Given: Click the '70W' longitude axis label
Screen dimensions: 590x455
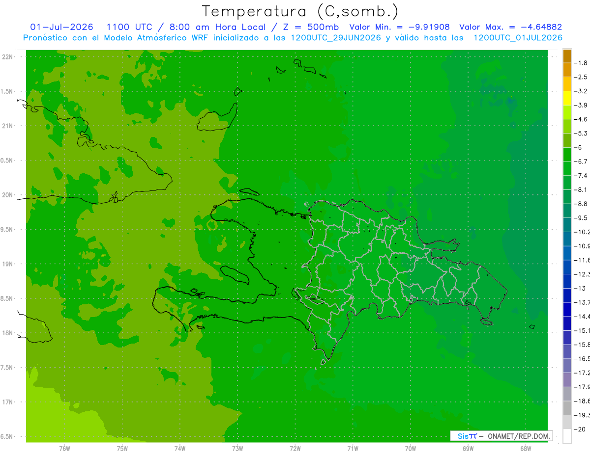Looking at the screenshot, I should [x=411, y=449].
